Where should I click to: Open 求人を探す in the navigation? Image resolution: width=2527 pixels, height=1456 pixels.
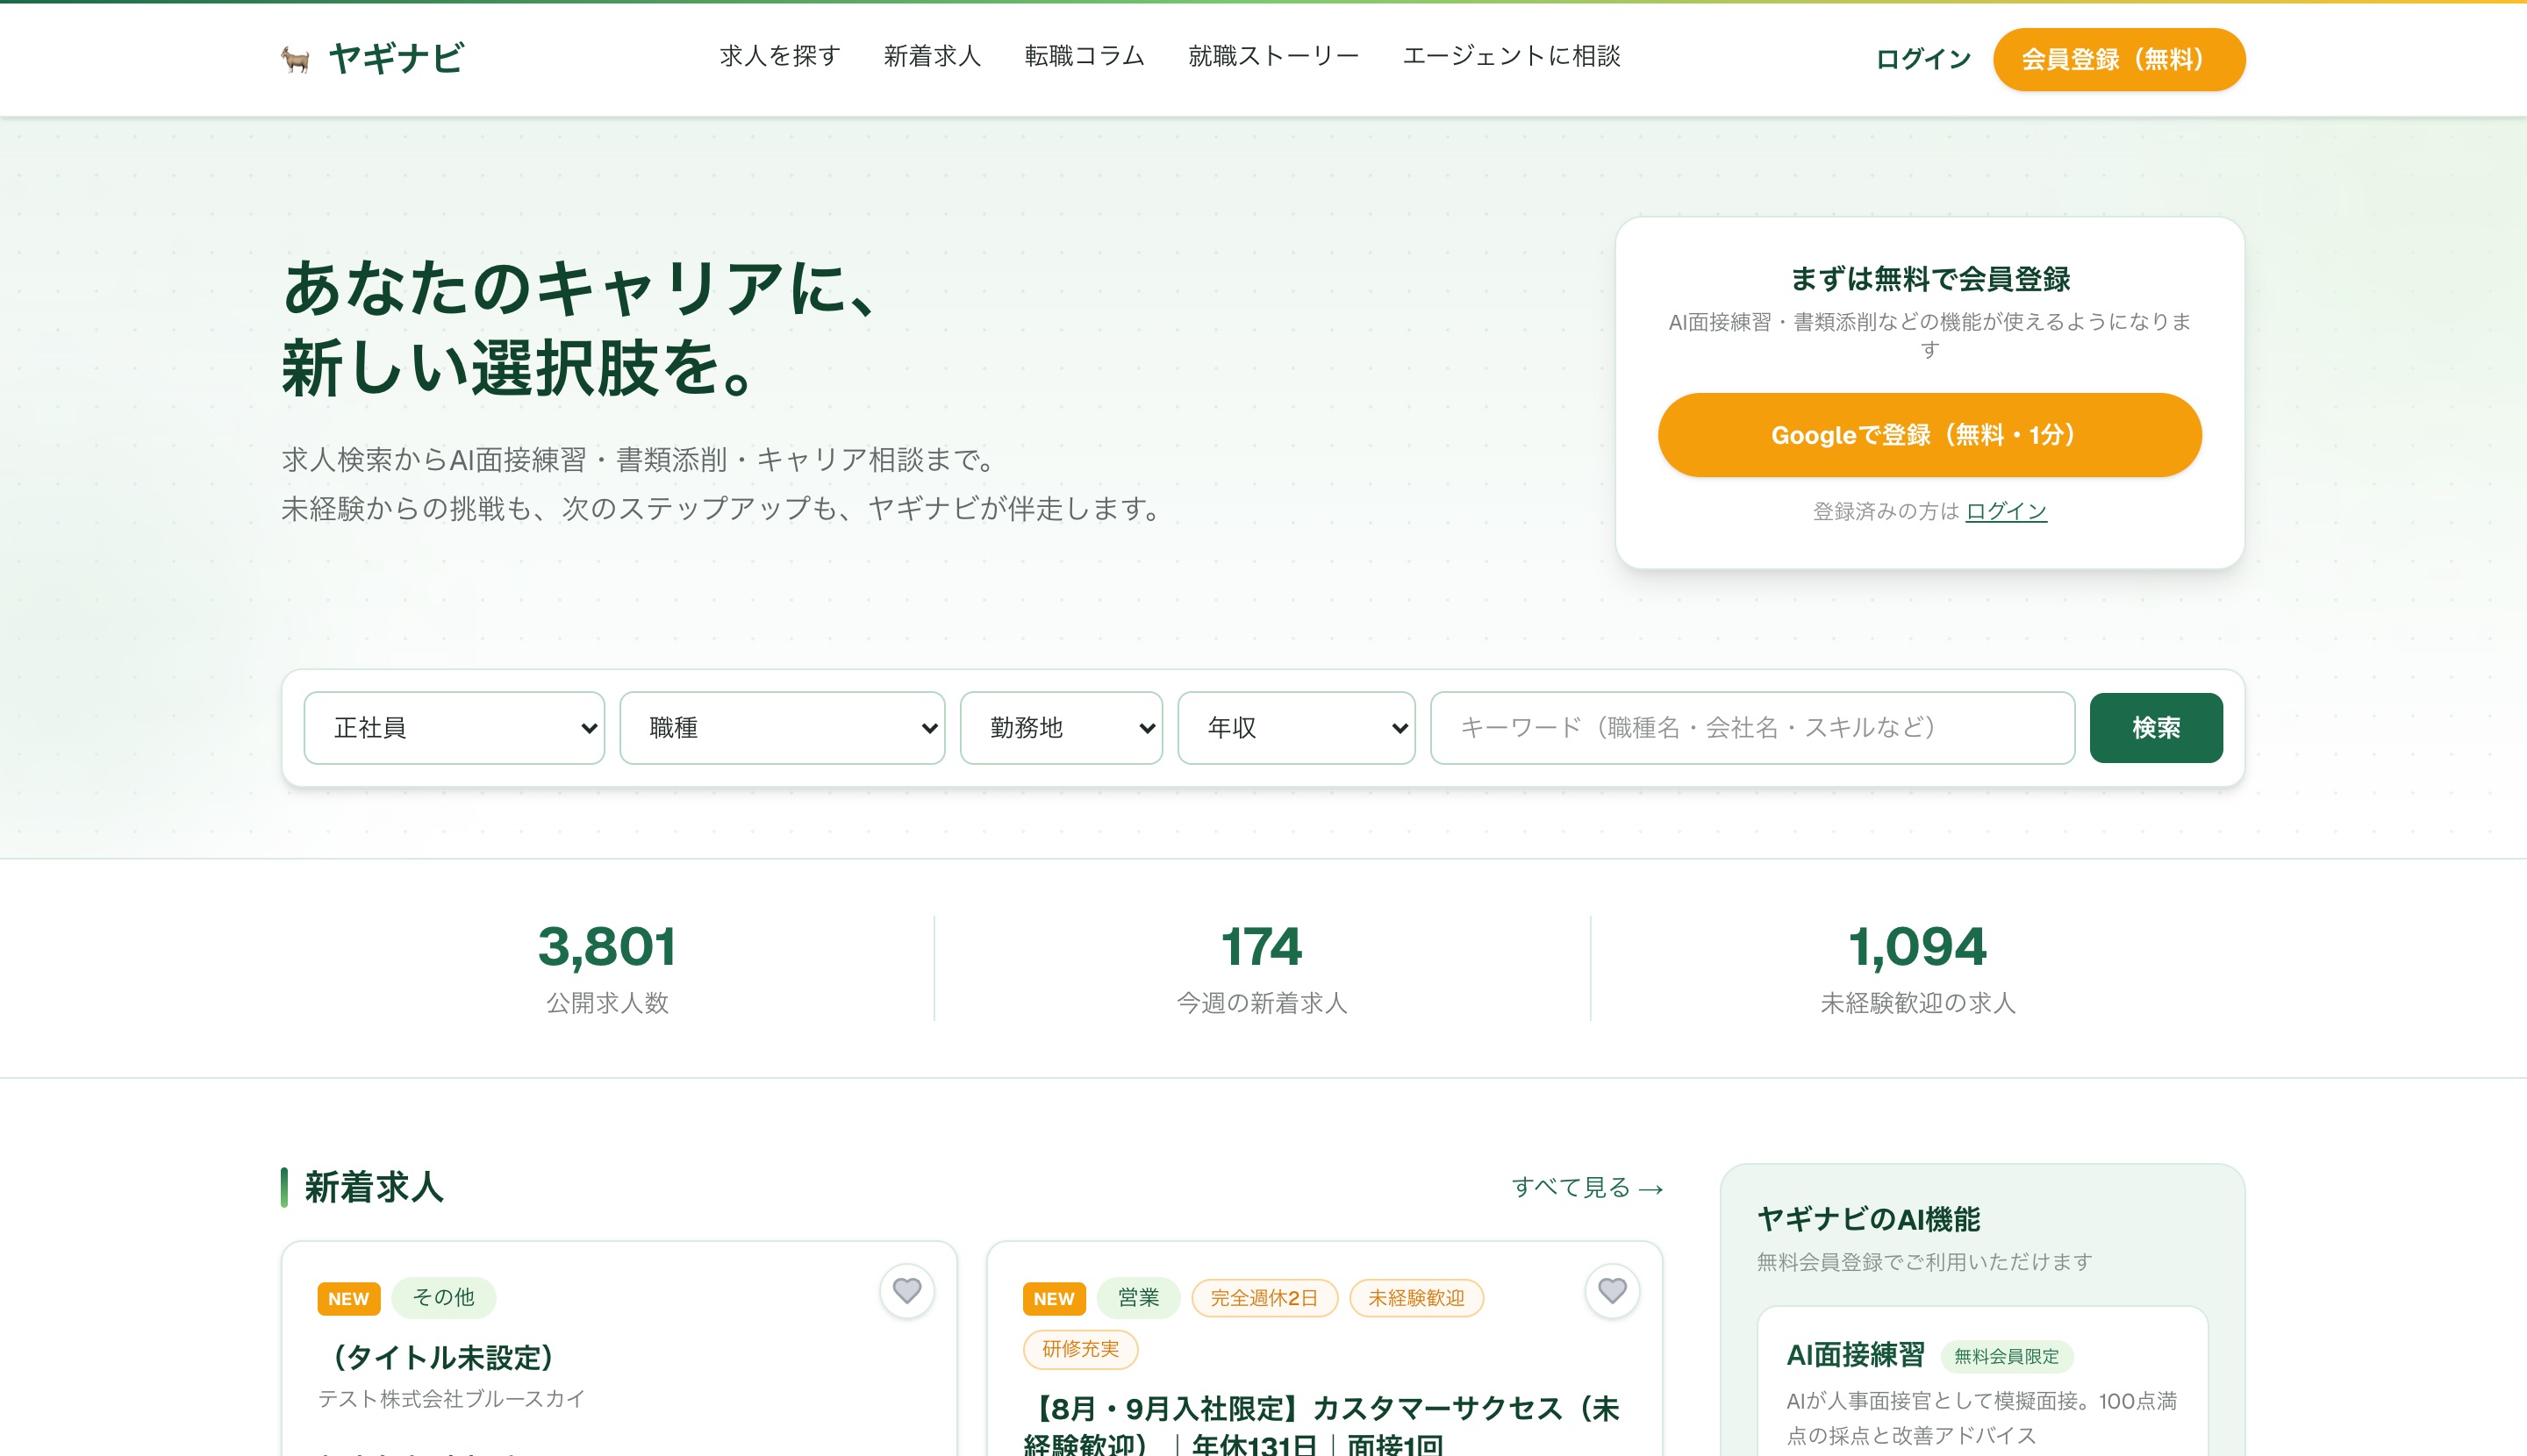pos(780,57)
